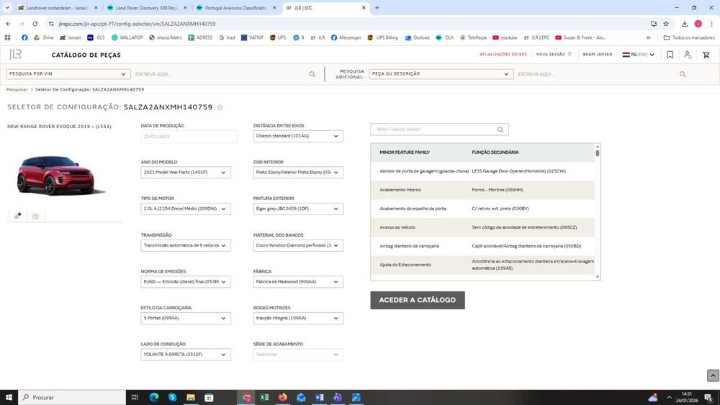Viewport: 720px width, 405px height.
Task: Open the Tipo de Motor dropdown
Action: tap(186, 209)
